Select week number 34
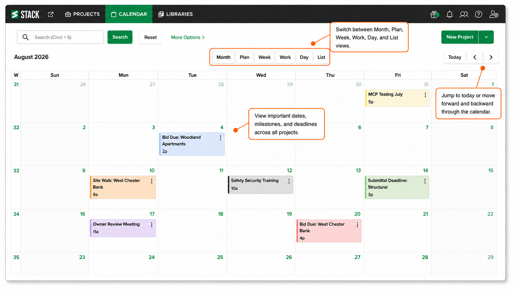This screenshot has height=290, width=515. click(16, 214)
